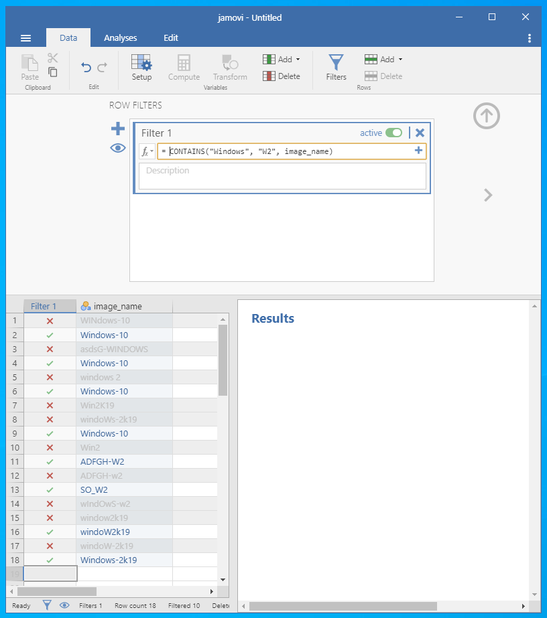Viewport: 547px width, 618px height.
Task: Open the hamburger main menu
Action: pyautogui.click(x=25, y=38)
